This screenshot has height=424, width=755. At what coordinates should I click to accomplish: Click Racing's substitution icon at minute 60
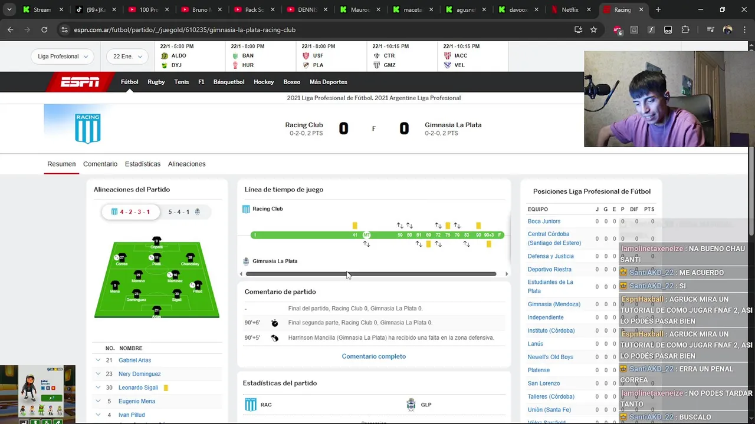click(x=409, y=226)
